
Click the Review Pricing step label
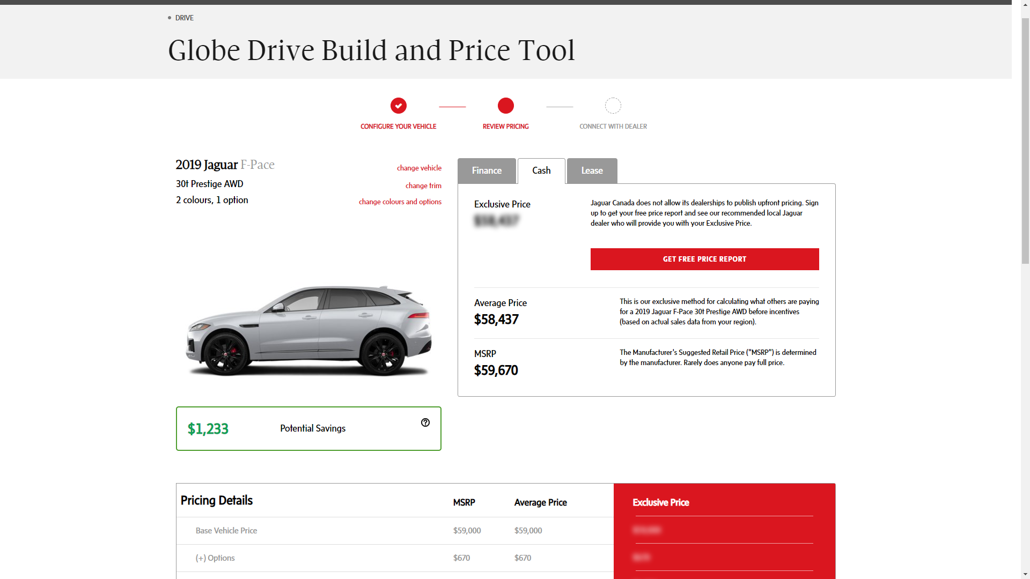506,127
